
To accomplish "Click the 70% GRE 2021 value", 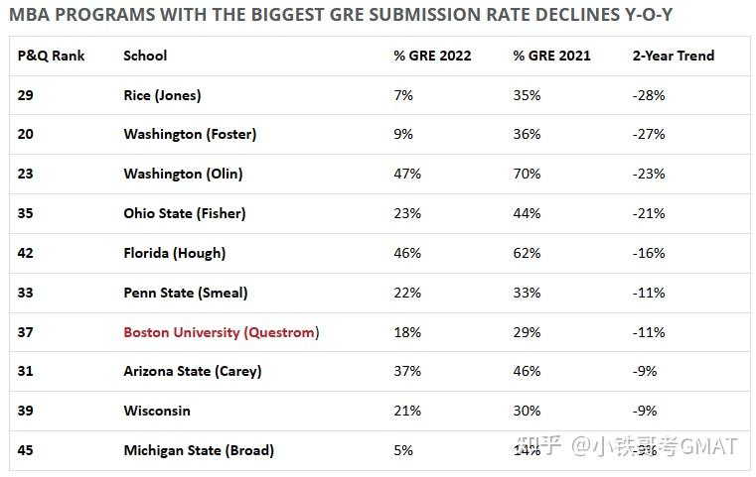I will (x=527, y=174).
